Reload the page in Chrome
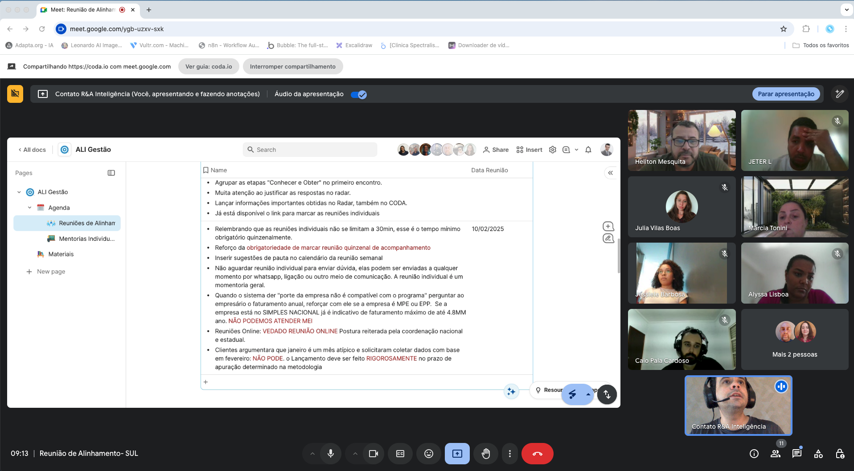854x471 pixels. tap(42, 29)
